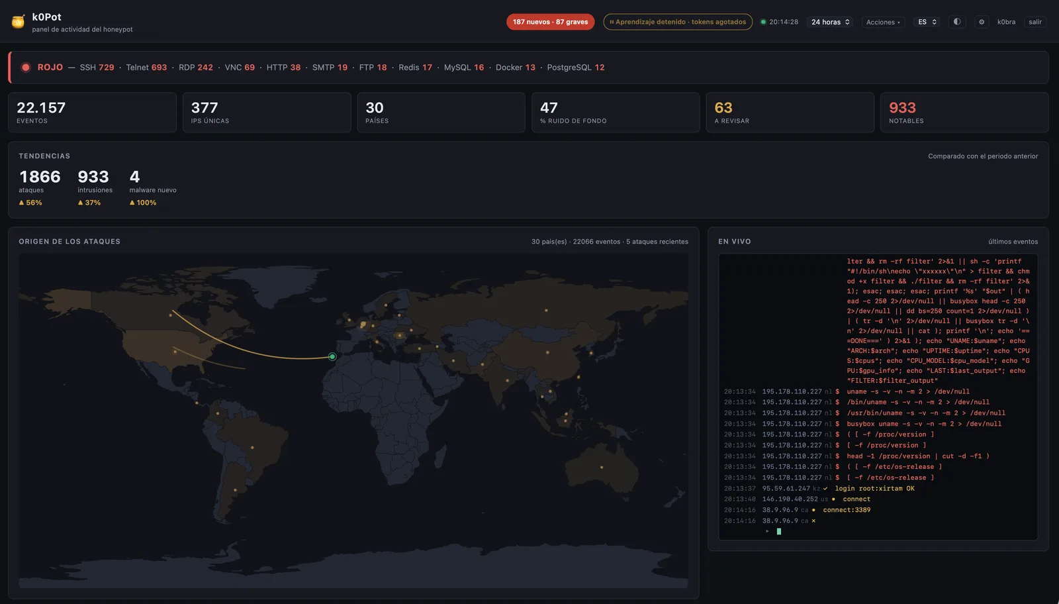Select Telnet 693 in the alert bar

tap(146, 68)
